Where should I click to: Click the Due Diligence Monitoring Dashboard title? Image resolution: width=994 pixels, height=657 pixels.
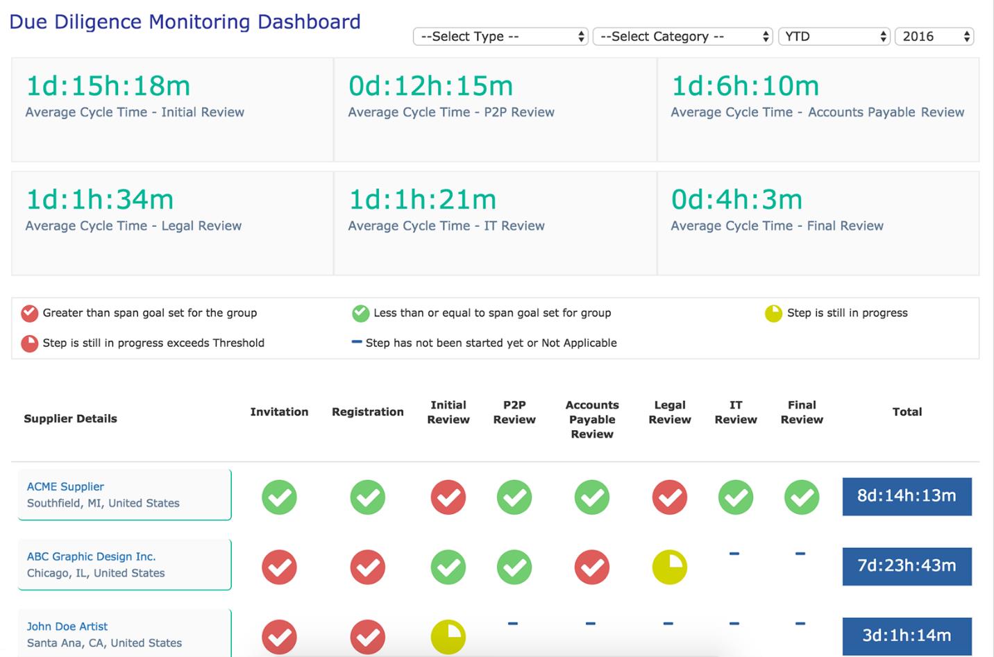click(185, 22)
